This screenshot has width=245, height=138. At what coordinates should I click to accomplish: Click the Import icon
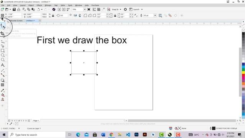click(59, 9)
